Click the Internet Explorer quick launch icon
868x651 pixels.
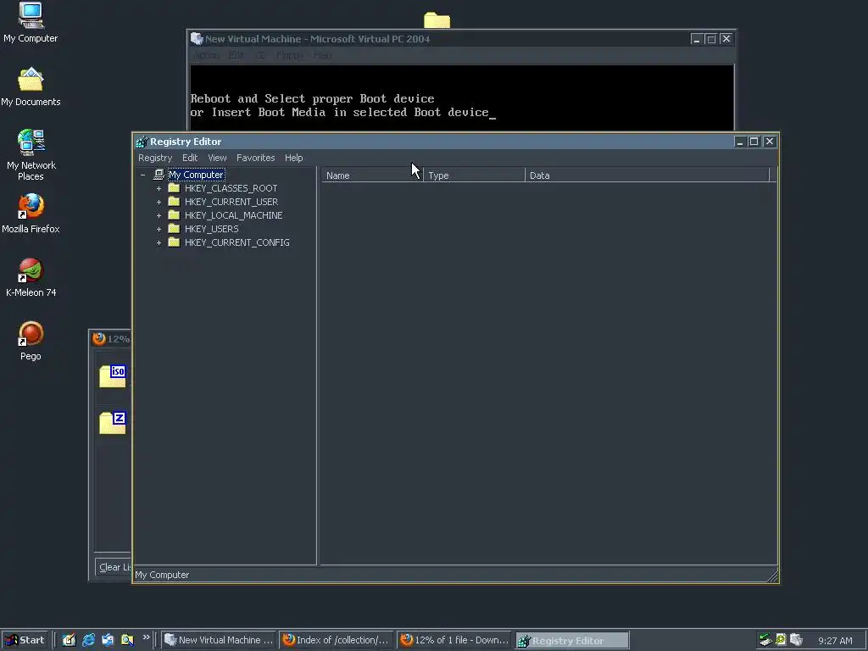(88, 640)
